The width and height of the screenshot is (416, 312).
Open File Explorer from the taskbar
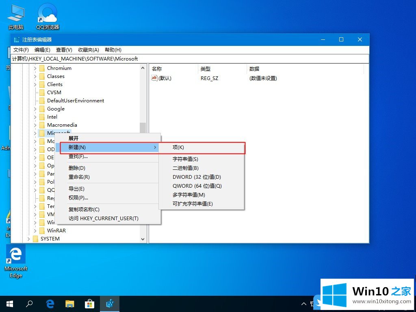pyautogui.click(x=70, y=304)
